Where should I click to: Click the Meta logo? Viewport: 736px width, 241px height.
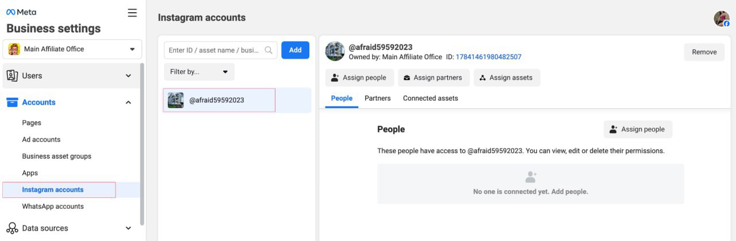tap(21, 12)
